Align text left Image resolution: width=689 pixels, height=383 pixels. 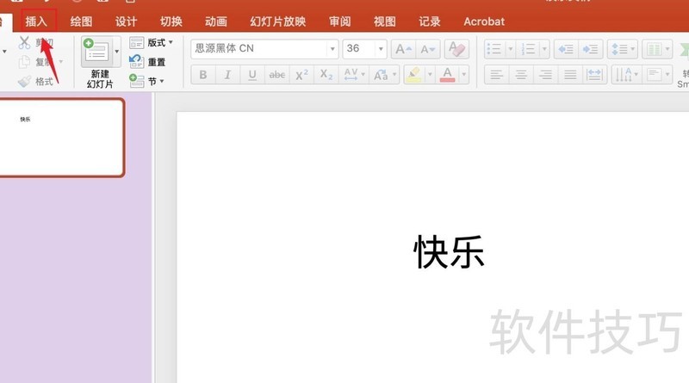pos(497,75)
